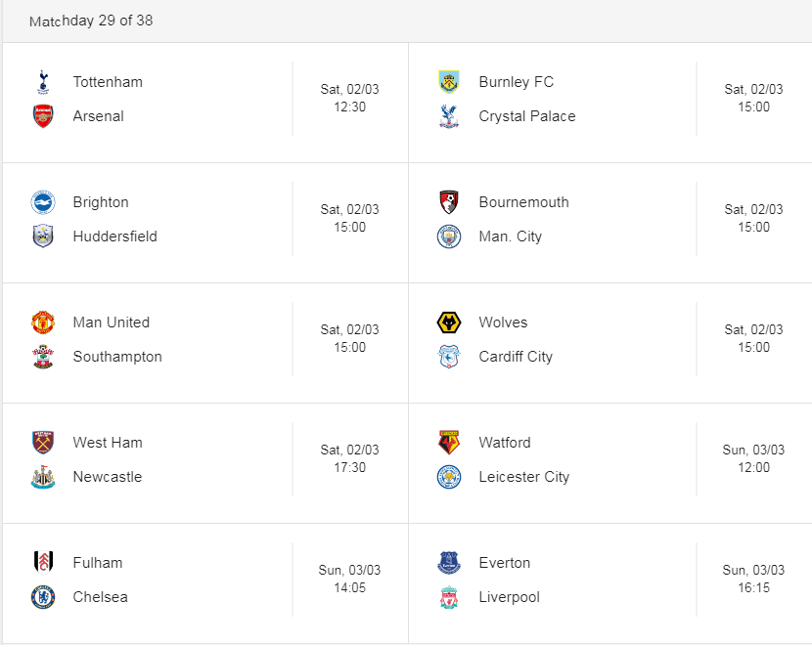Open the Brighton team link
The height and width of the screenshot is (645, 812).
point(101,202)
